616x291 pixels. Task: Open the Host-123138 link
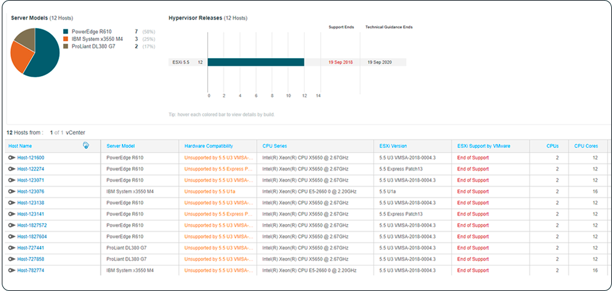31,203
